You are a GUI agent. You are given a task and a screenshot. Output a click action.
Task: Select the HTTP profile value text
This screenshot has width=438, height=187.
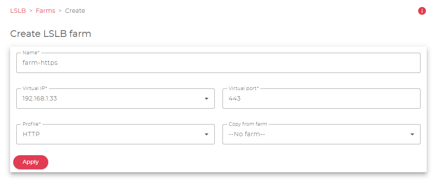click(x=32, y=134)
